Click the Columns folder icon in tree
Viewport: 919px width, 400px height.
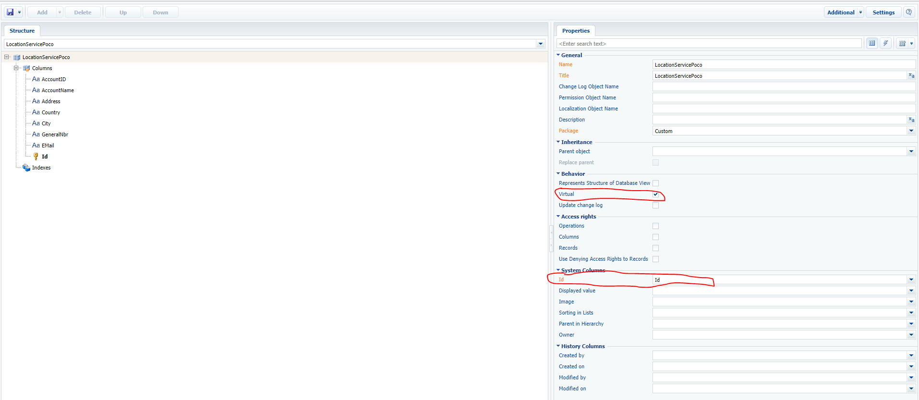[26, 68]
